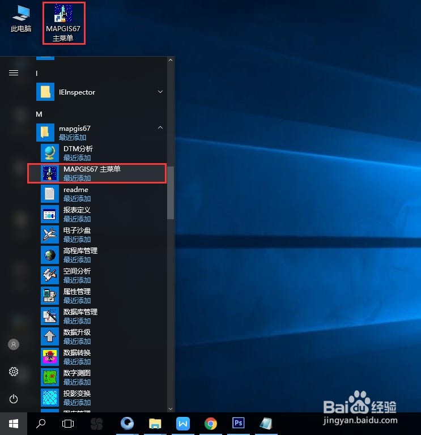Viewport: 421px width, 435px height.
Task: Expand the IEInspector folder chevron
Action: (x=160, y=92)
